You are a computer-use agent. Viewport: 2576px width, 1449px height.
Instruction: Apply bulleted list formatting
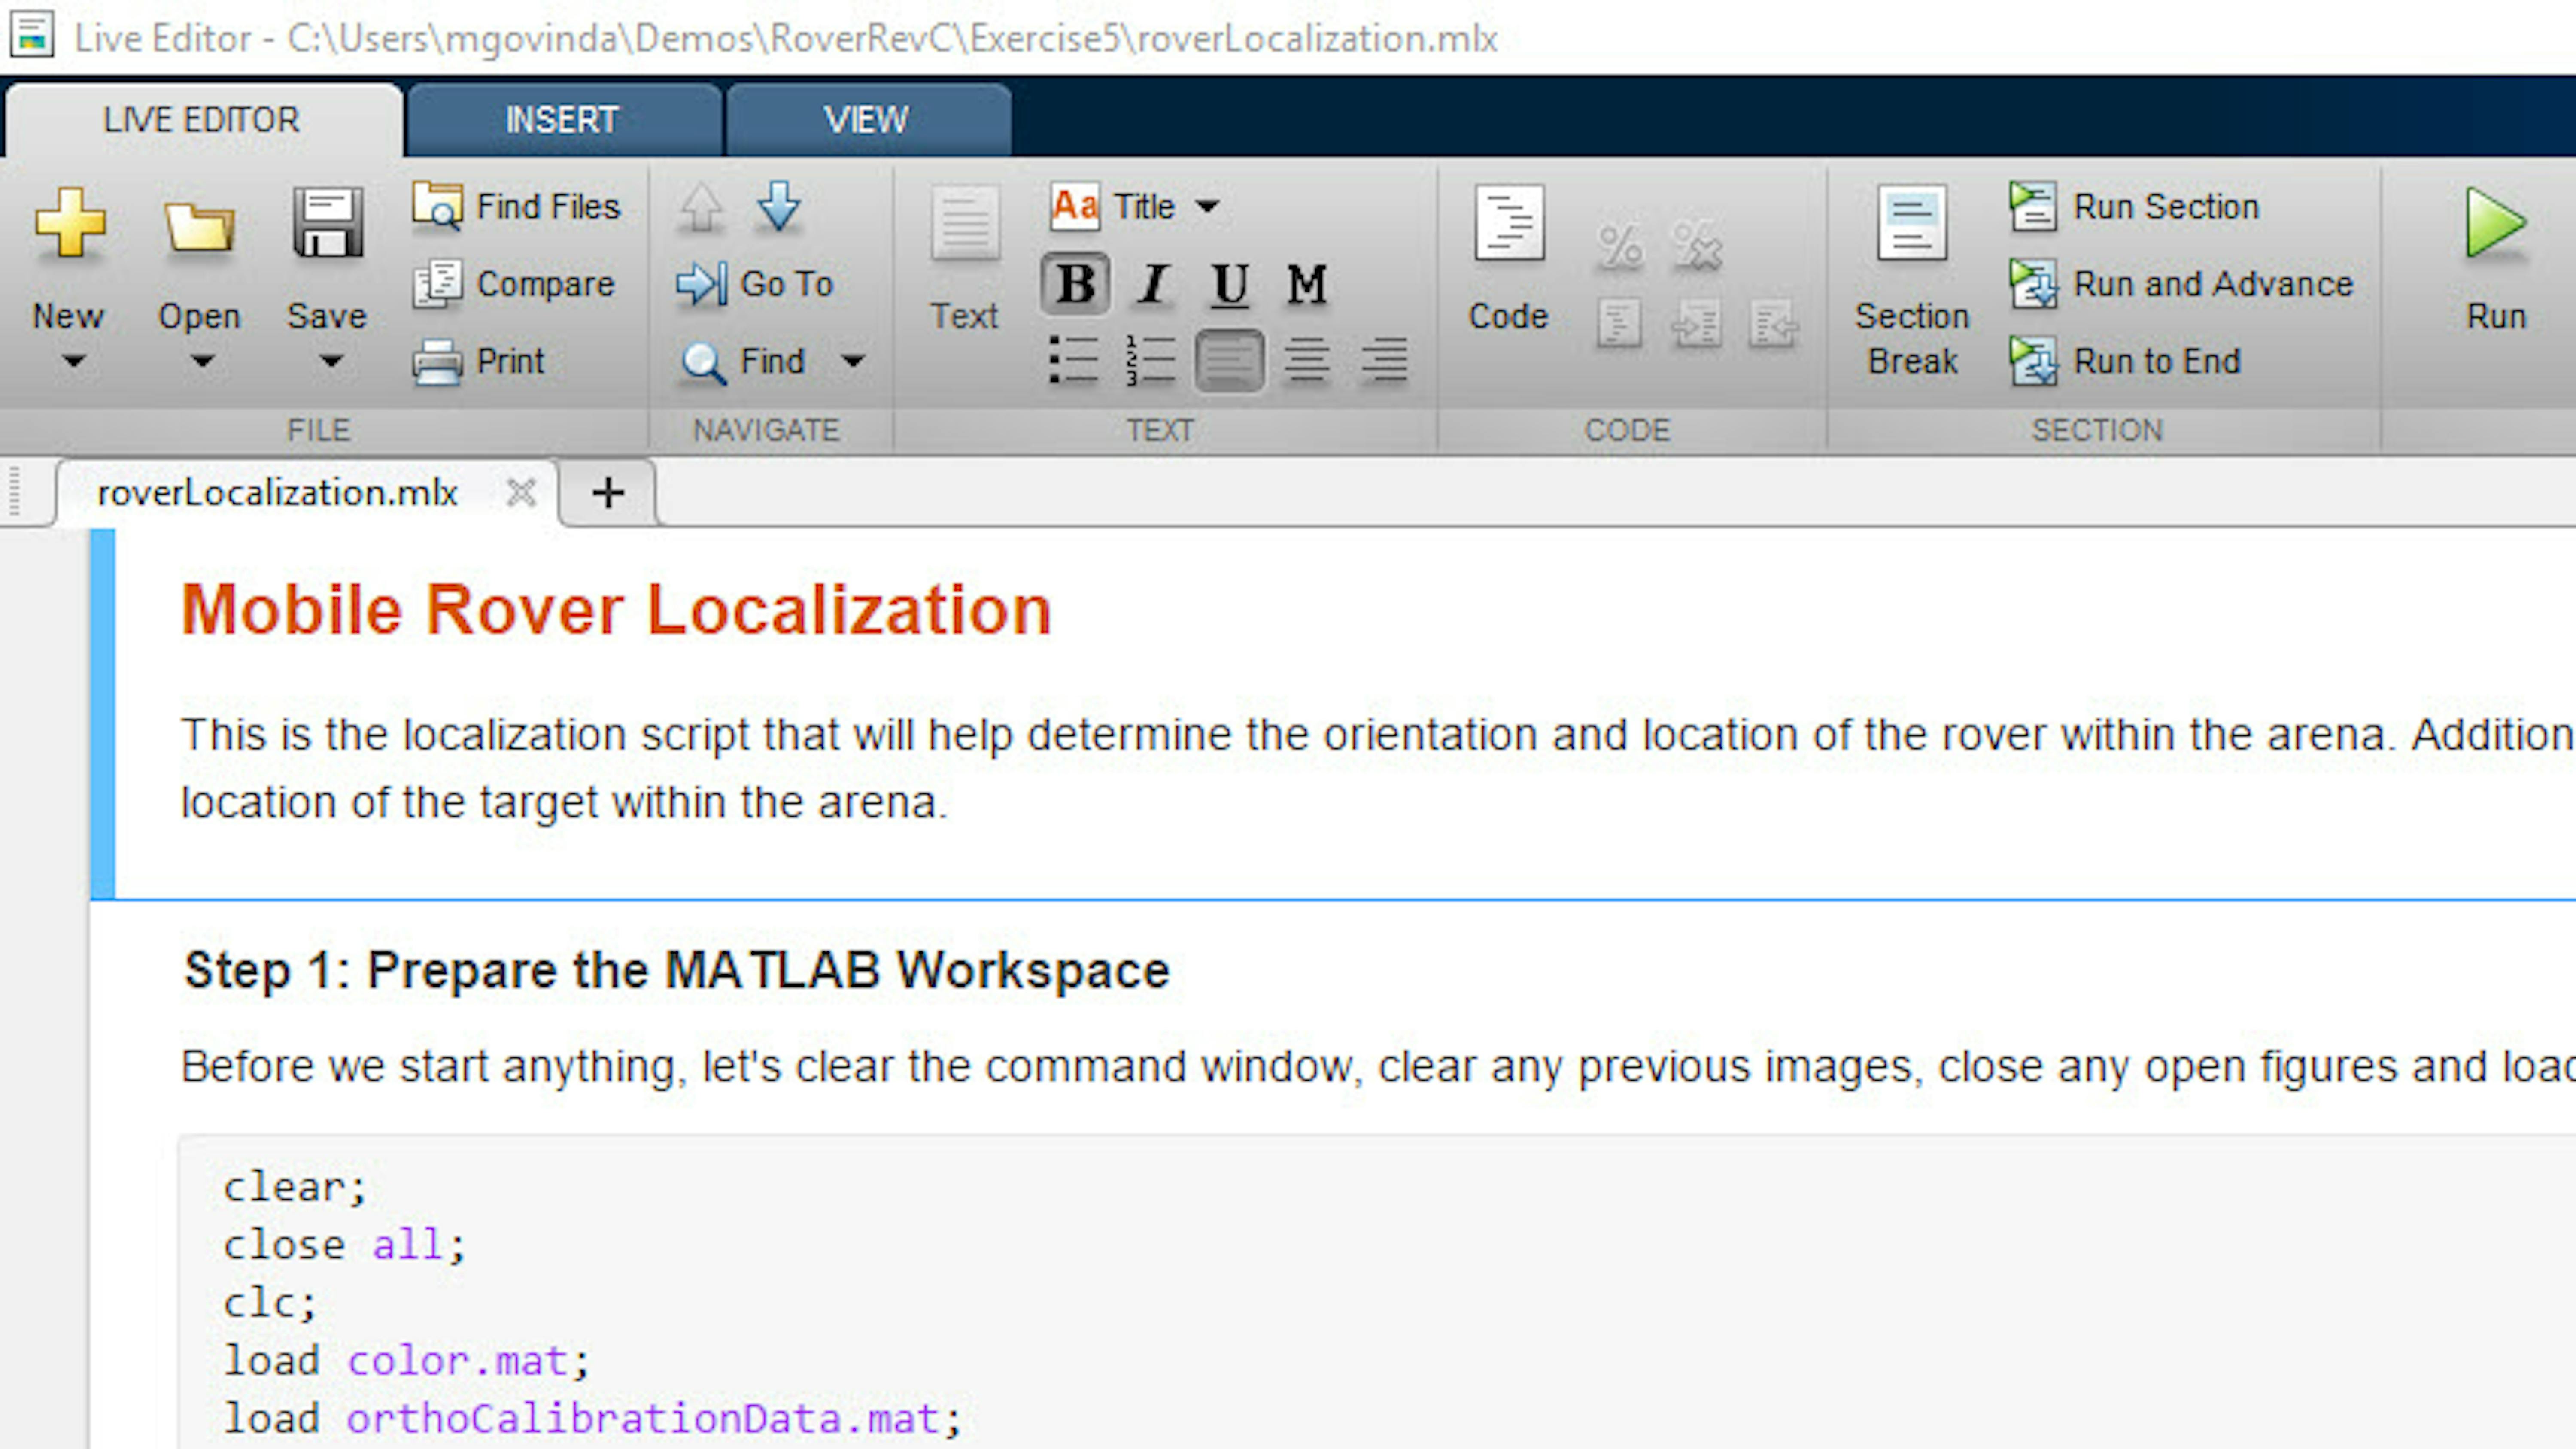pyautogui.click(x=1074, y=361)
